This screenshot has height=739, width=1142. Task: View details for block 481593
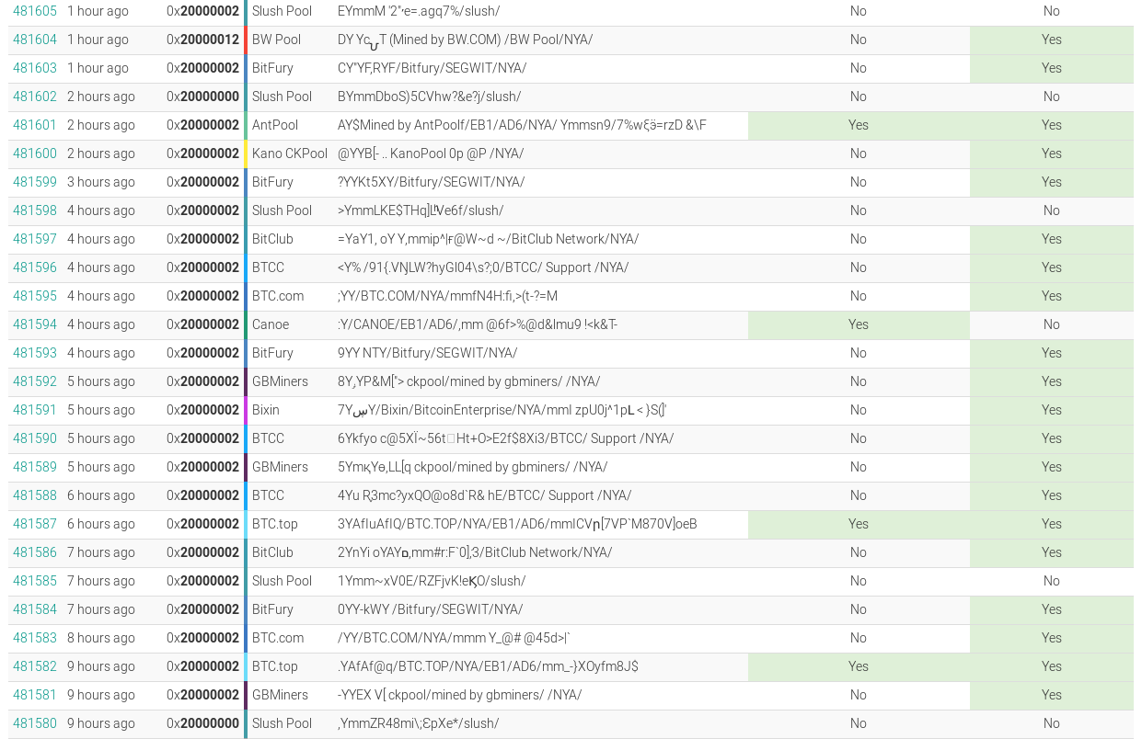[35, 353]
